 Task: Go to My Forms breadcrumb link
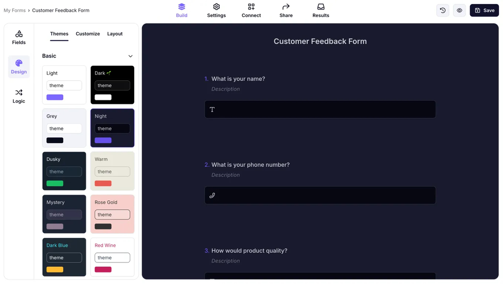click(15, 11)
